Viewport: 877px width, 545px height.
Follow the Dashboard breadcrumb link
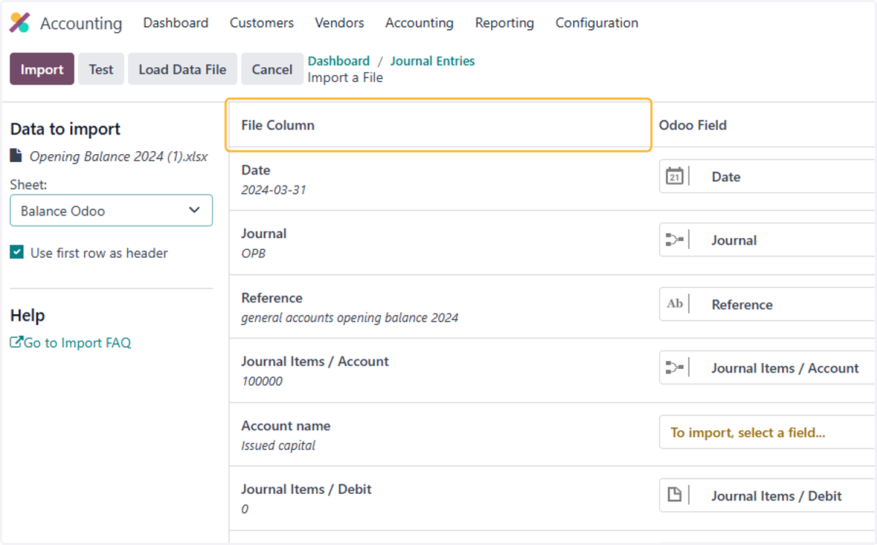338,61
